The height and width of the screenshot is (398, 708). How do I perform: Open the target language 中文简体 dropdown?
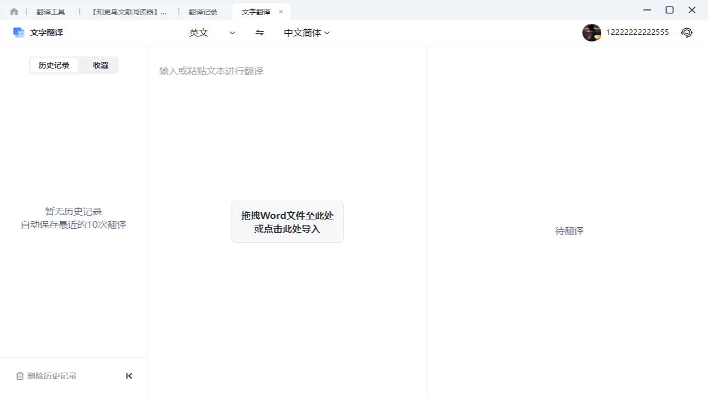coord(306,33)
